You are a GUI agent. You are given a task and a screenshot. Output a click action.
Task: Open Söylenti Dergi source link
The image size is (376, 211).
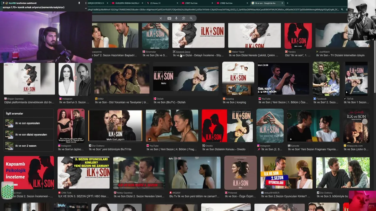coord(183,52)
